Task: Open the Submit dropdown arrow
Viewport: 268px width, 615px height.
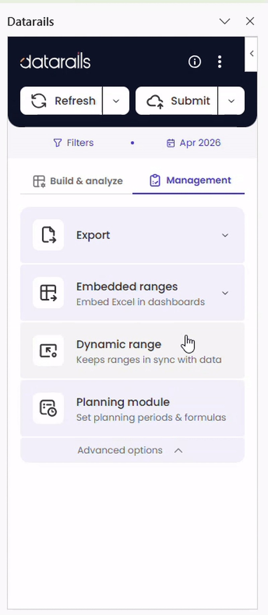Action: click(231, 101)
